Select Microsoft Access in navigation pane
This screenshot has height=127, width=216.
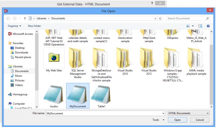click(21, 34)
